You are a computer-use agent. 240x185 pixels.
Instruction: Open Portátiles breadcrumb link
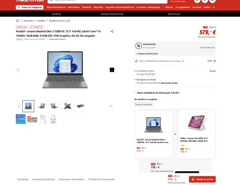click(41, 21)
